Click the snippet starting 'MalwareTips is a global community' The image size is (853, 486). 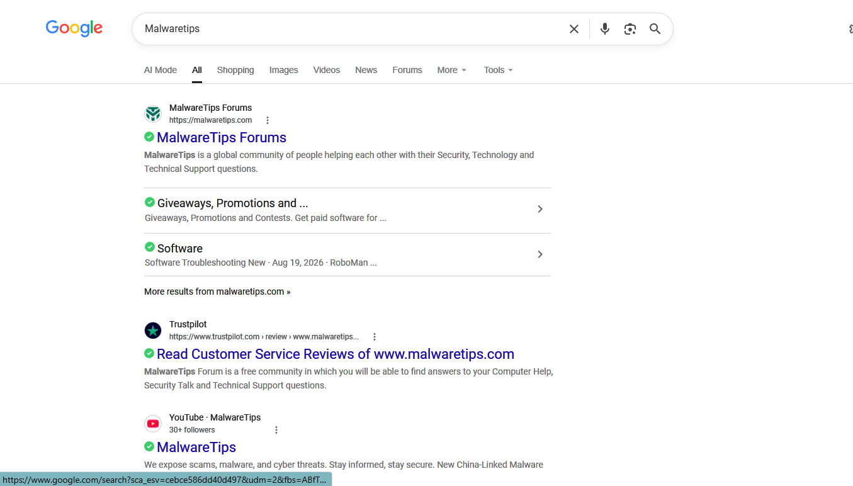[339, 162]
